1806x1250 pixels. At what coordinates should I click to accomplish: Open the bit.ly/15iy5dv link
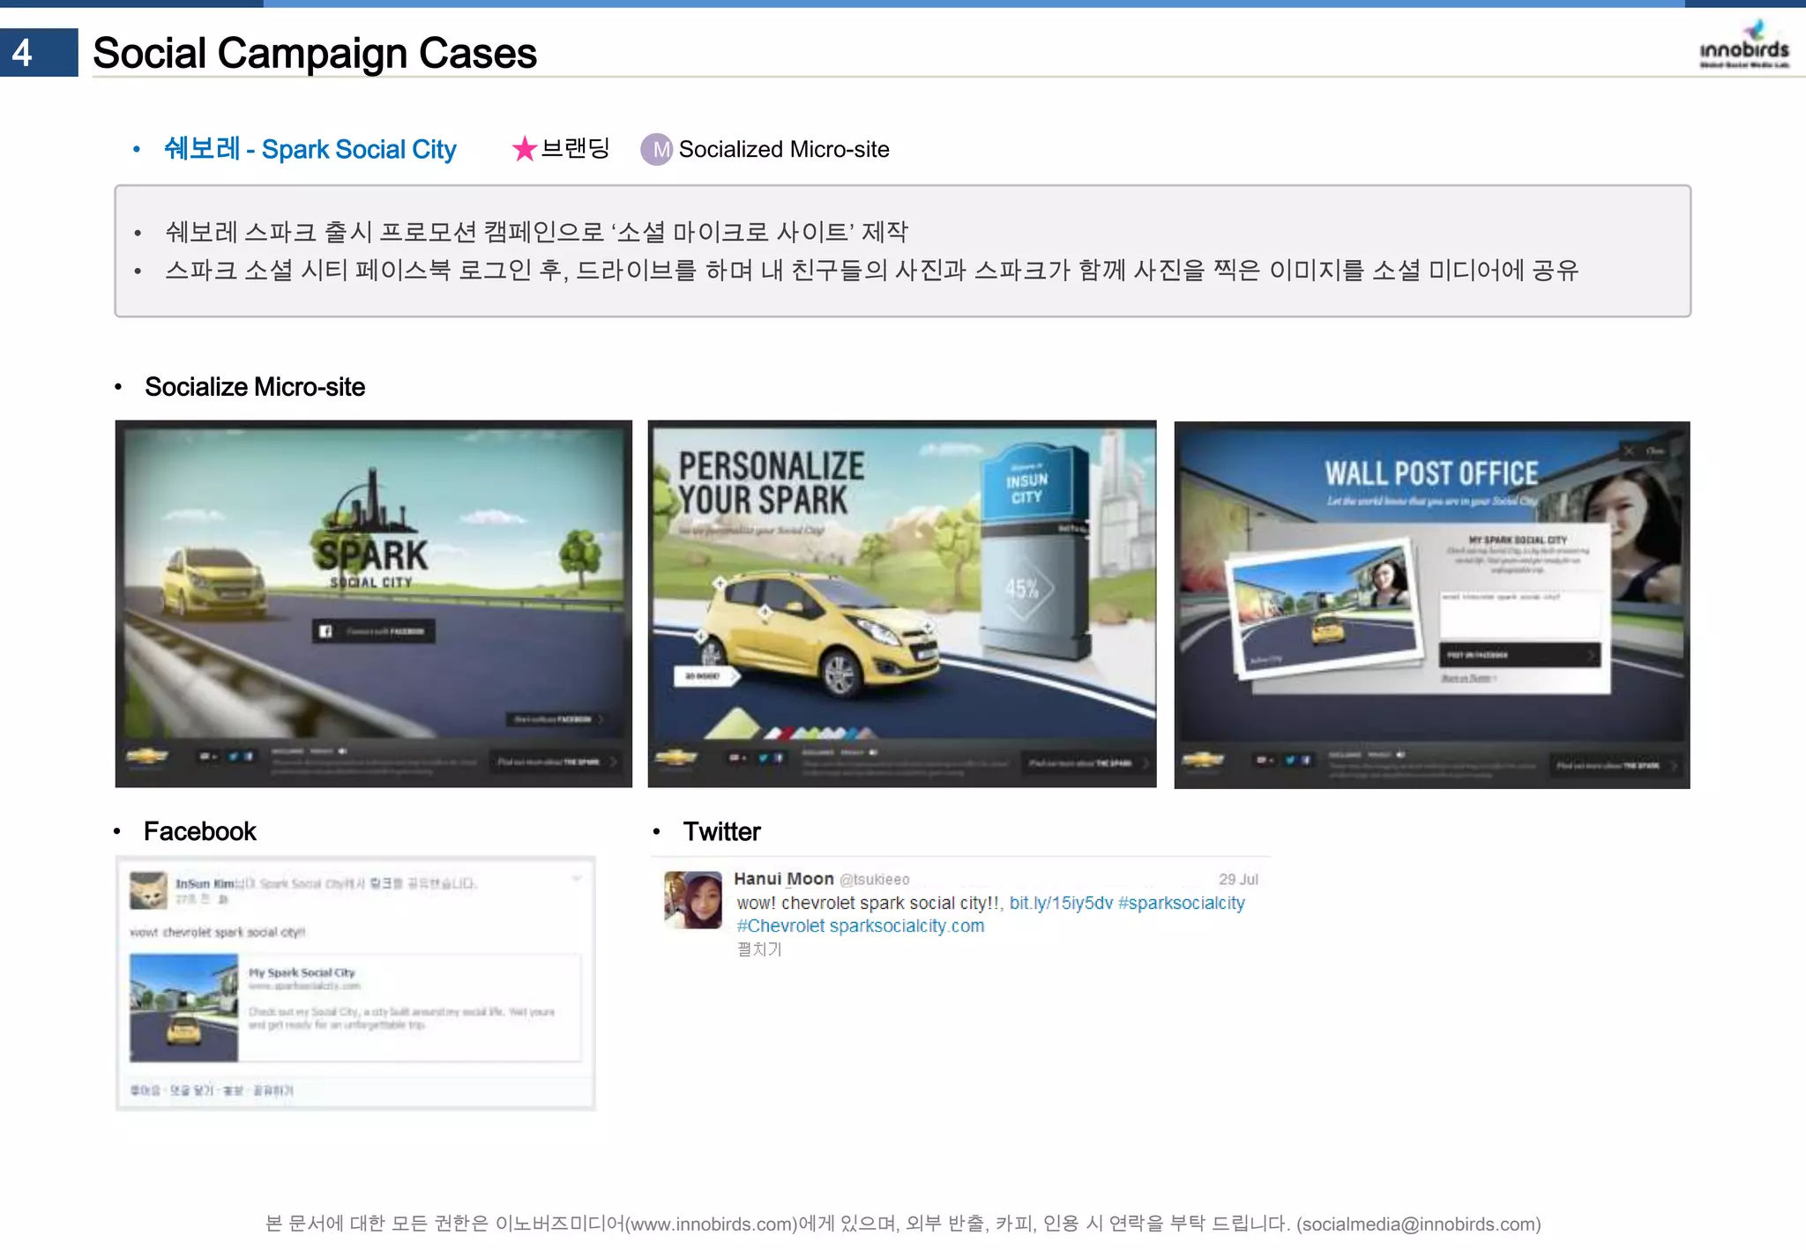pos(1061,903)
